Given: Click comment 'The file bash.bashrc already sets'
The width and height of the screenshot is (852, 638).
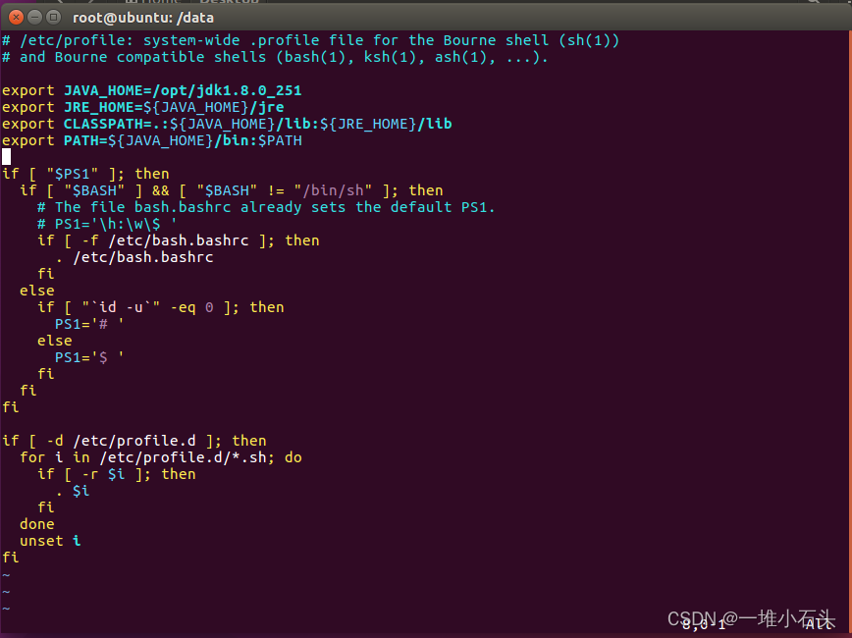Looking at the screenshot, I should coord(266,207).
